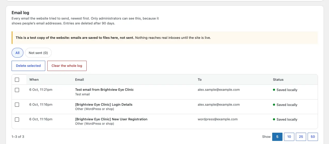Viewport: 329px width, 144px height.
Task: Click the Email column header
Action: tap(79, 80)
